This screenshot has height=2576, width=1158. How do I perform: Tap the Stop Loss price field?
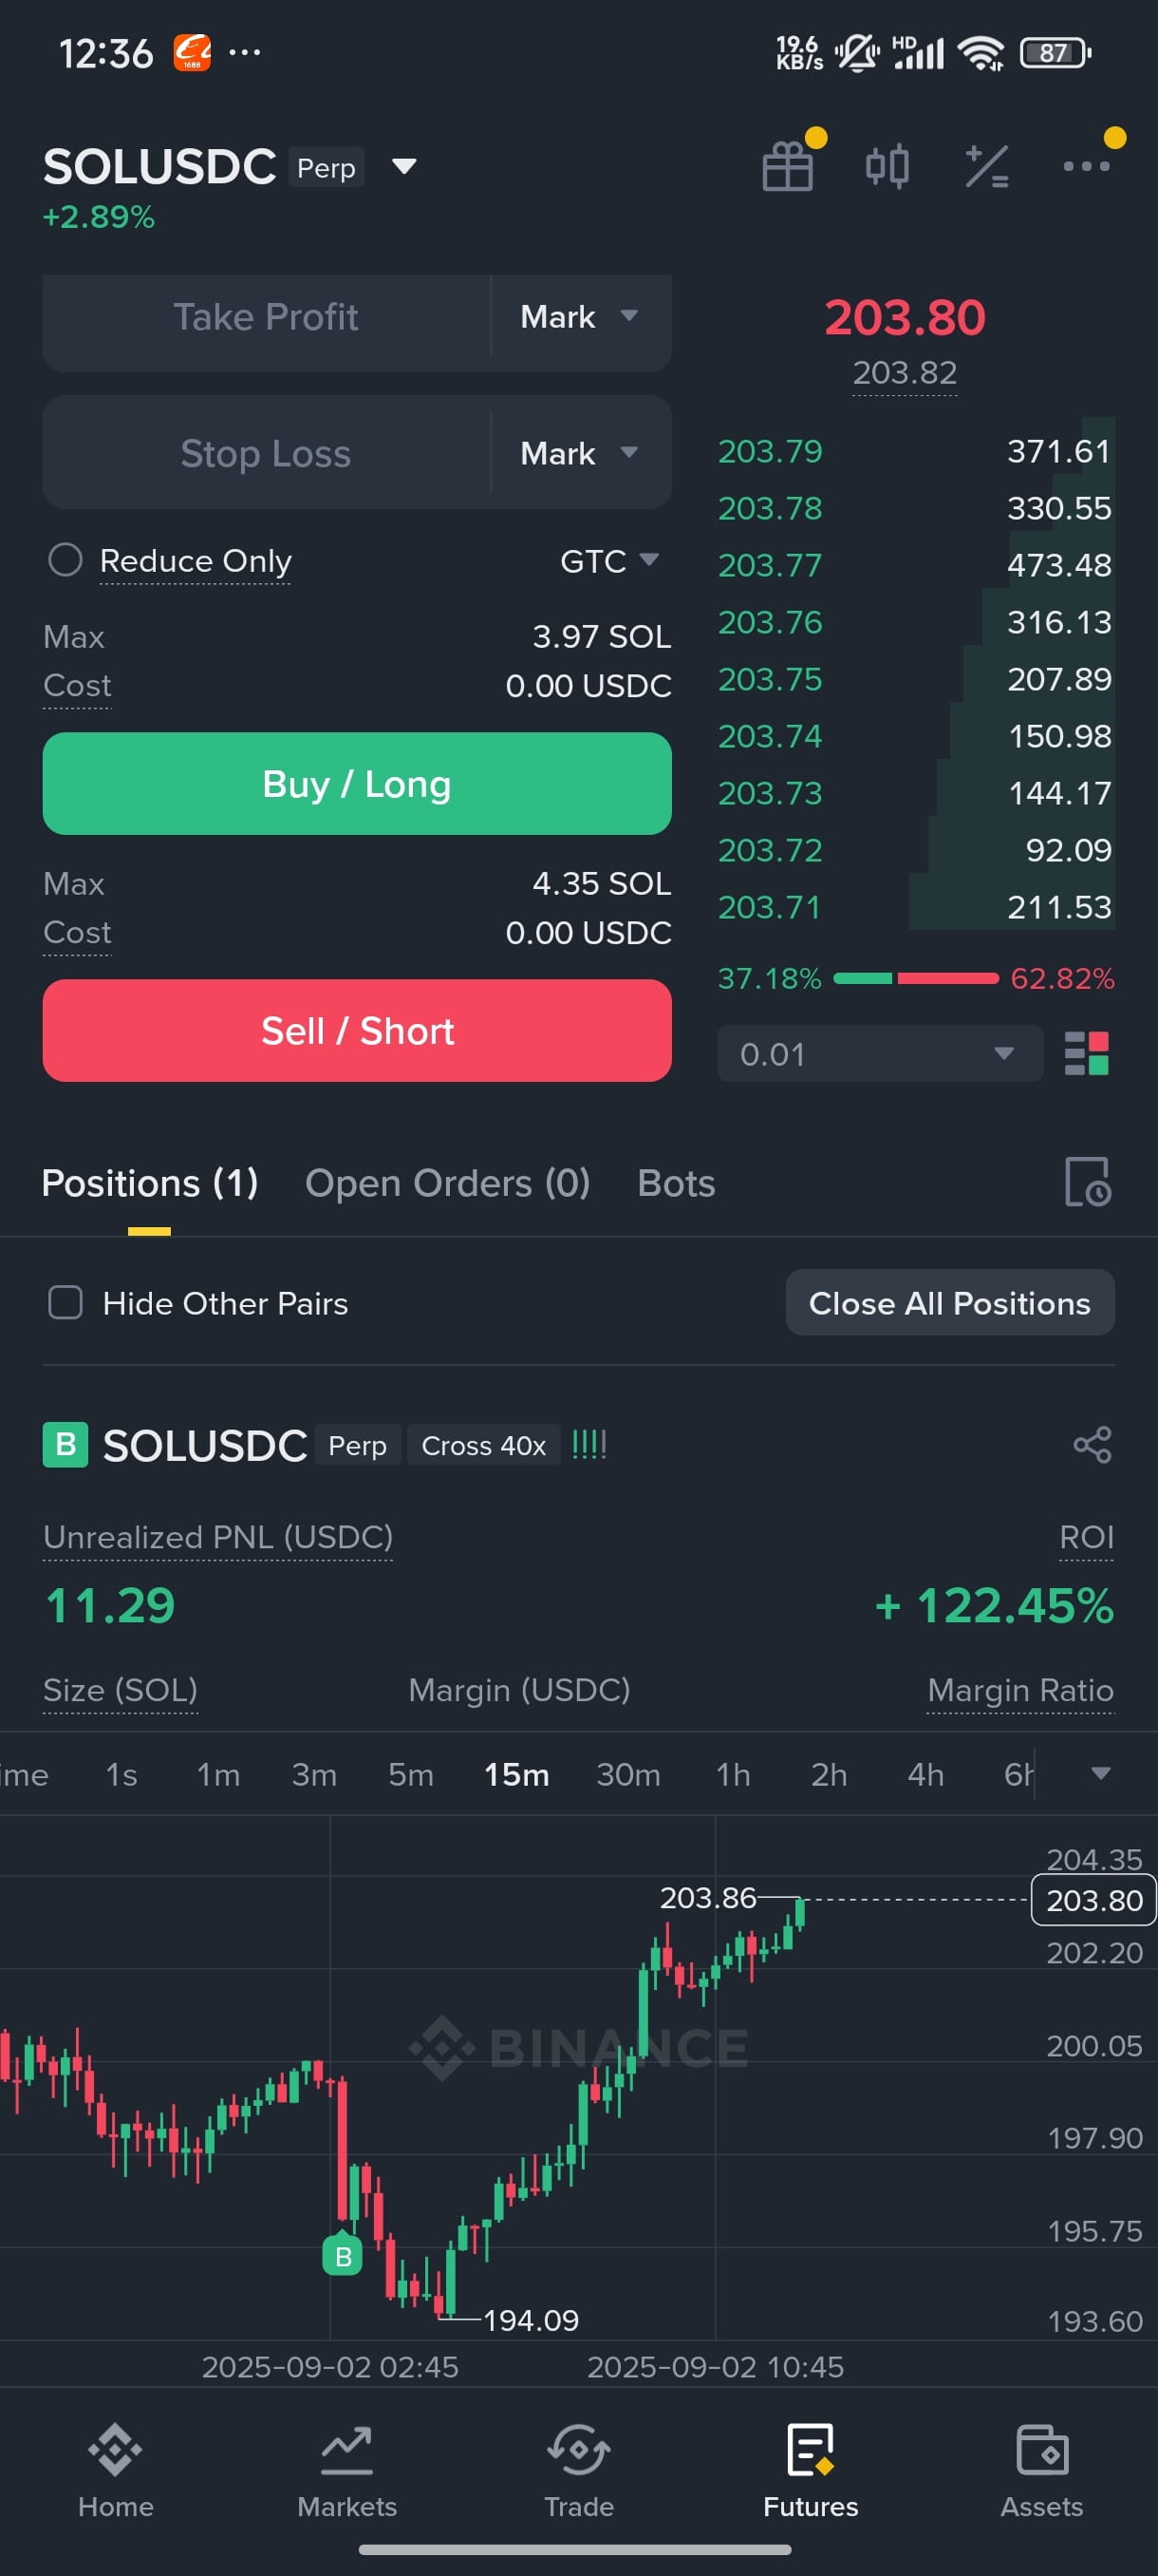266,453
